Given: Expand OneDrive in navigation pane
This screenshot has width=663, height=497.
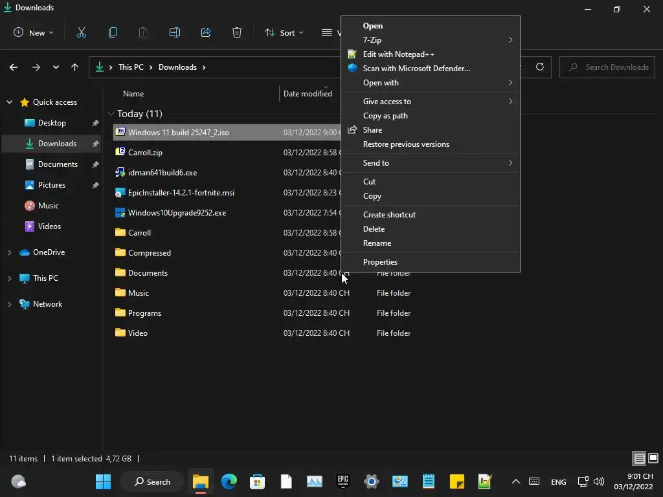Looking at the screenshot, I should coord(9,252).
